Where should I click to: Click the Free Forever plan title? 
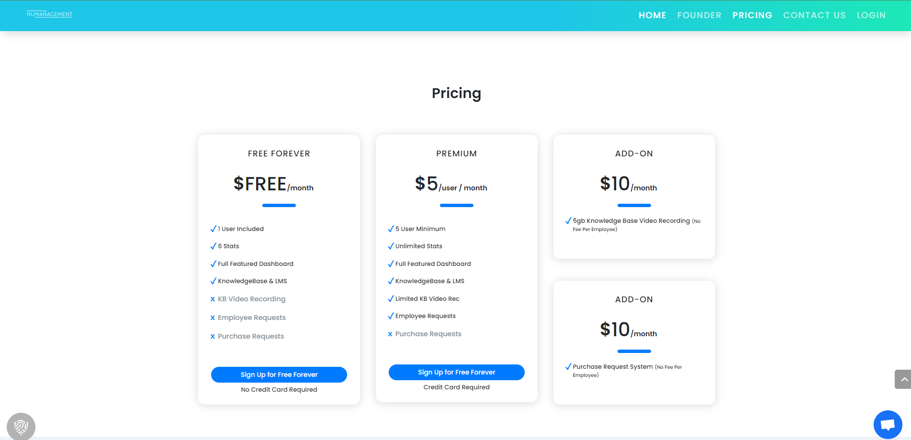click(279, 154)
